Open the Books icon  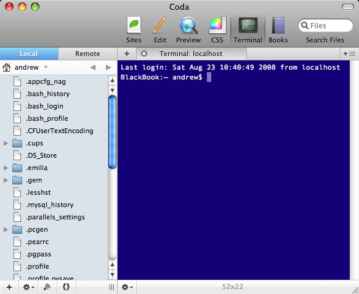pos(278,25)
